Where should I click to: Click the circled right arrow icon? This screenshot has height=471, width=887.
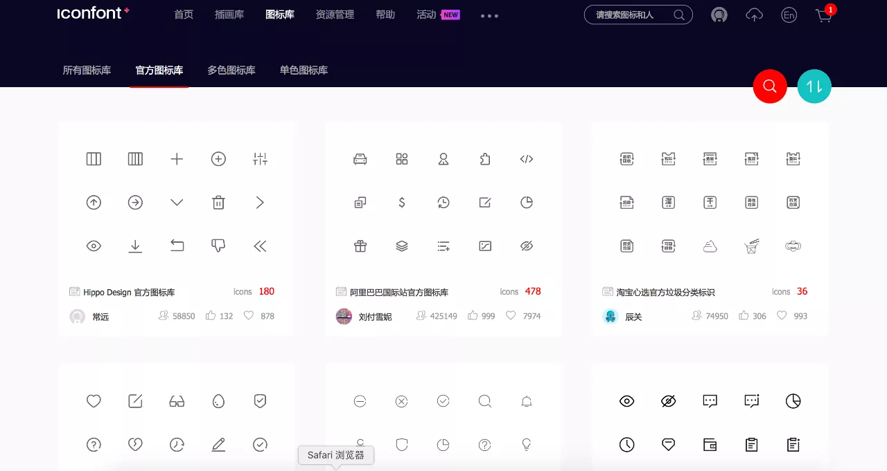pos(135,202)
